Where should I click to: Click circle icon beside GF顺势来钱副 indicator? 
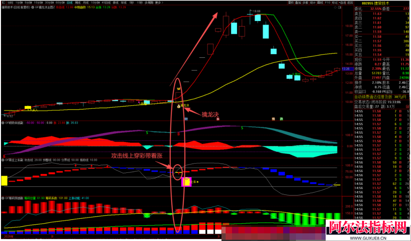point(3,122)
